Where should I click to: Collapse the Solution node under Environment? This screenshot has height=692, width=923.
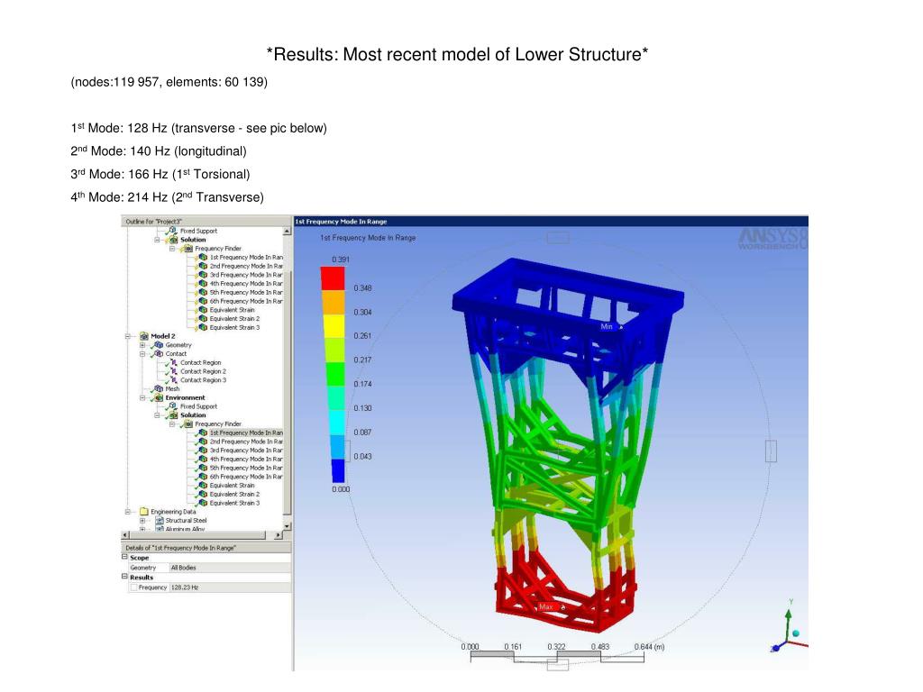(x=157, y=415)
